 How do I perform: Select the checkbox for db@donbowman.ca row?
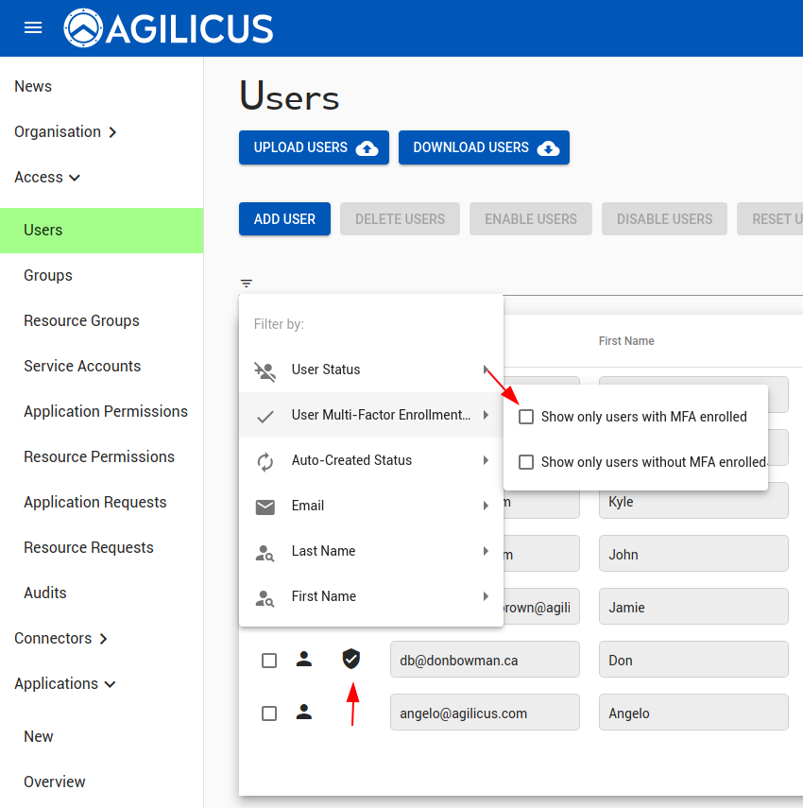pos(269,661)
